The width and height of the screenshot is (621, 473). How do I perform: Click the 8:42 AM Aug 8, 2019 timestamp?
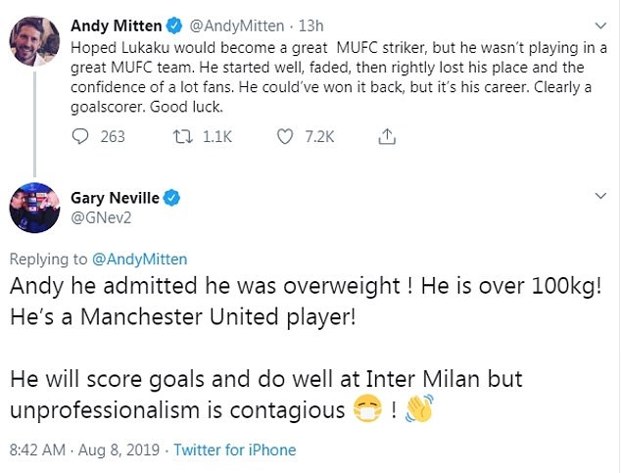[x=86, y=450]
